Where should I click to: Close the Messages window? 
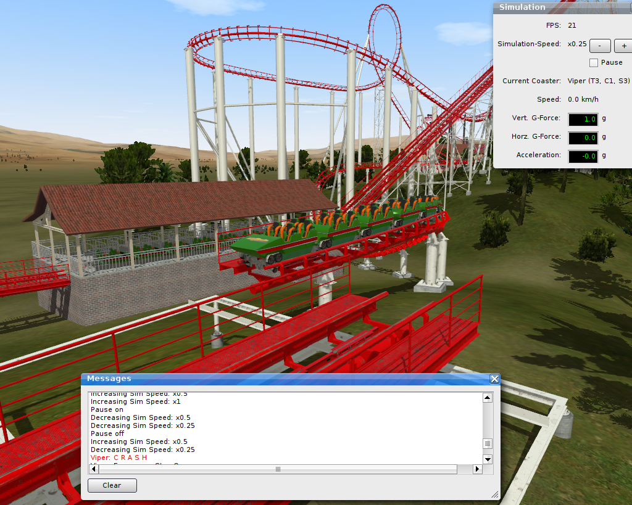[494, 379]
